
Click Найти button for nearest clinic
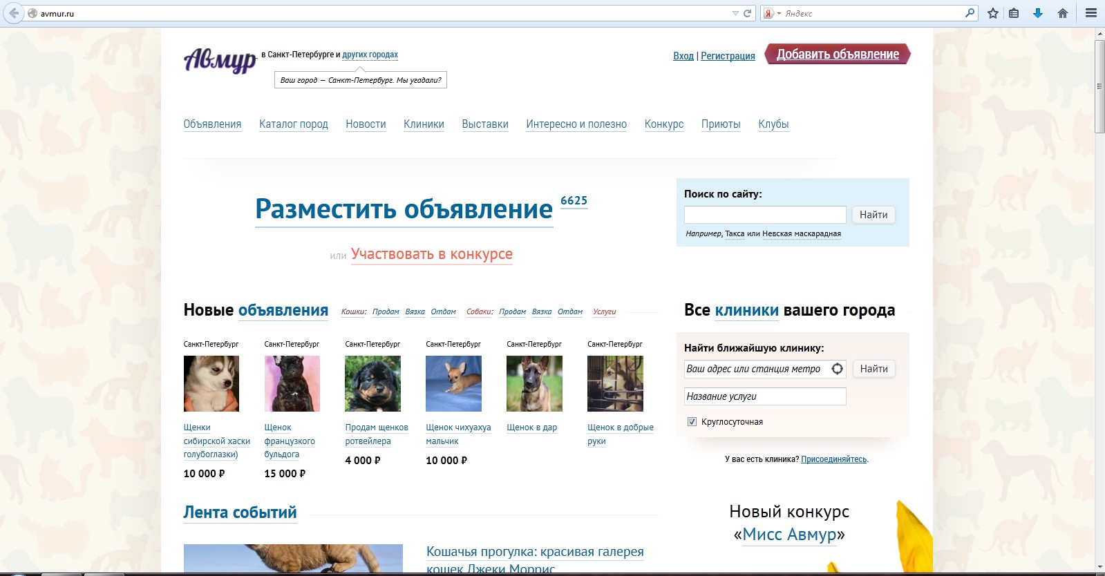click(873, 369)
